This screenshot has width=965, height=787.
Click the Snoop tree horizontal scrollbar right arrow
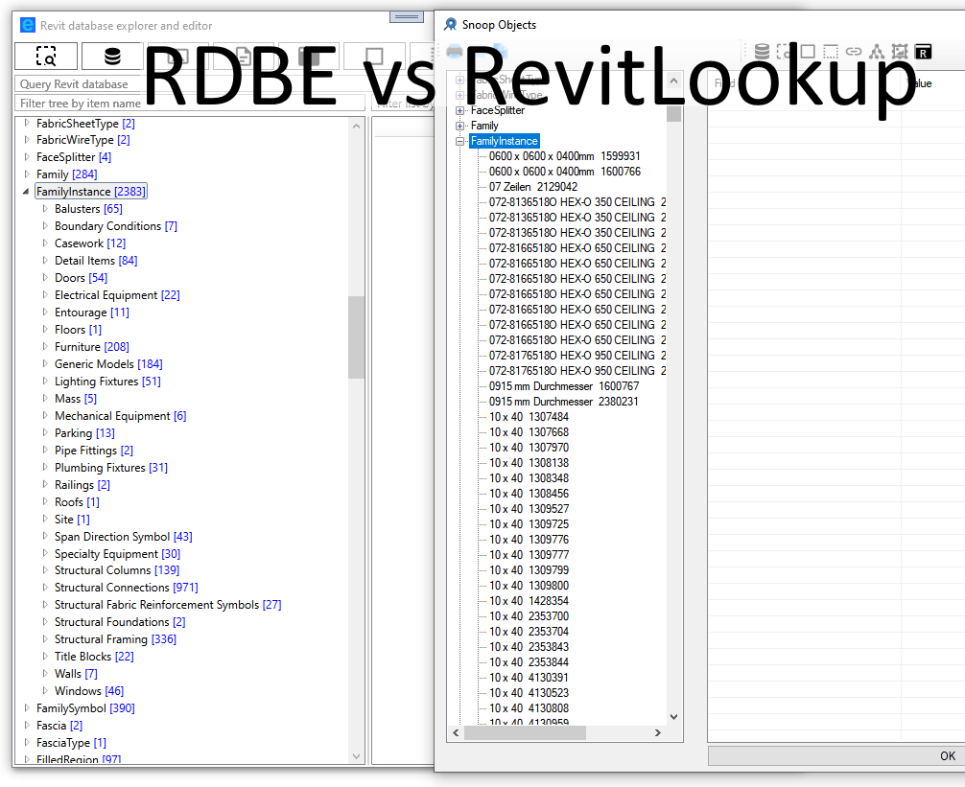pyautogui.click(x=658, y=733)
